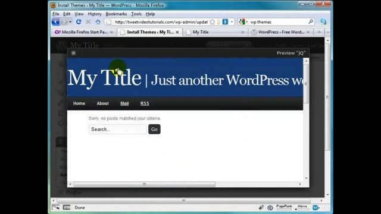Screen dimensions: 381x214
Task: Click the page identity icon in address bar
Action: 109,22
